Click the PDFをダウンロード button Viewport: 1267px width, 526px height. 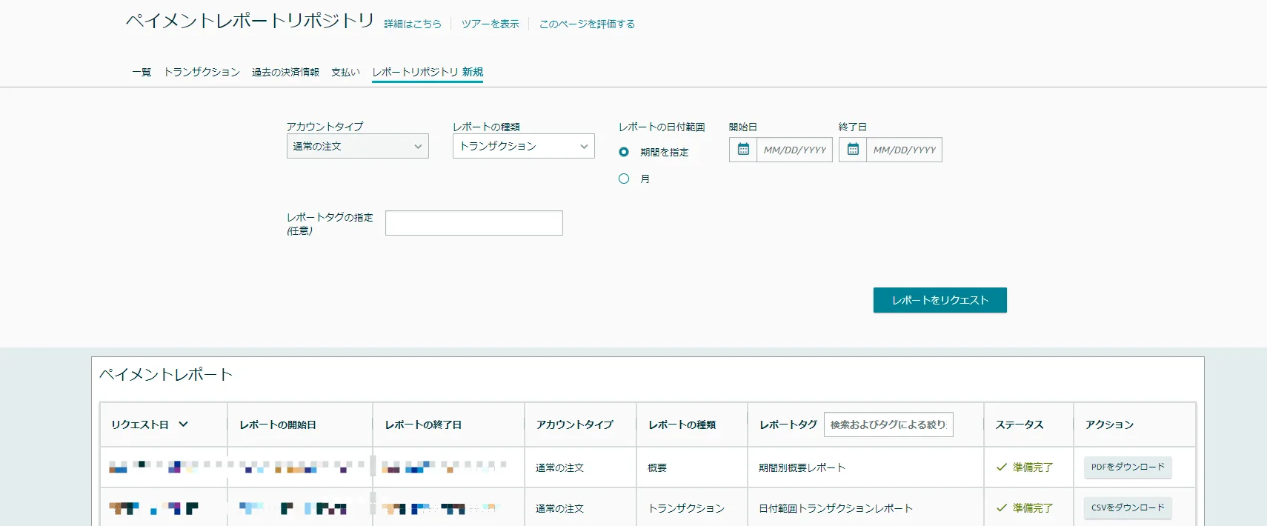tap(1128, 467)
